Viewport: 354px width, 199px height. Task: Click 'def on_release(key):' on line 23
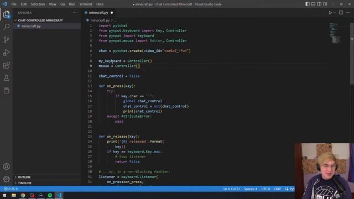point(119,137)
